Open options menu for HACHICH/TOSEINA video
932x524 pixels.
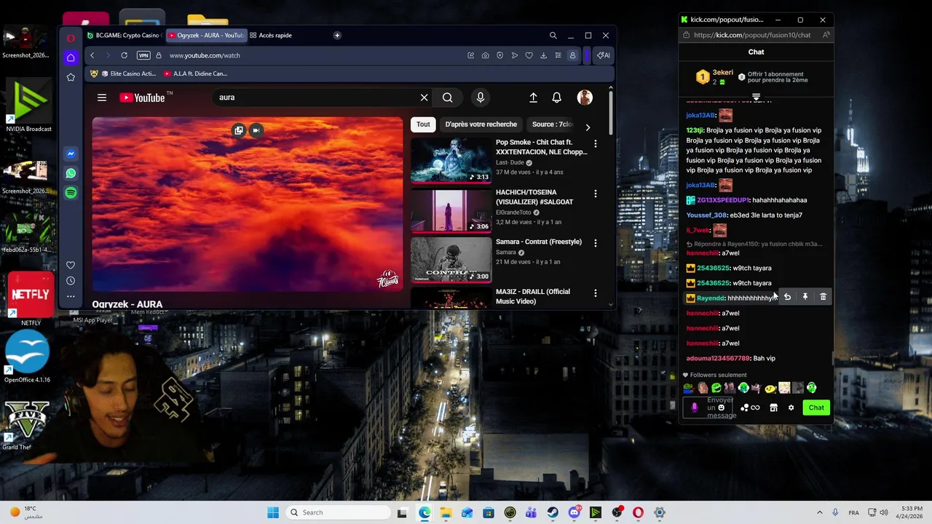tap(595, 194)
